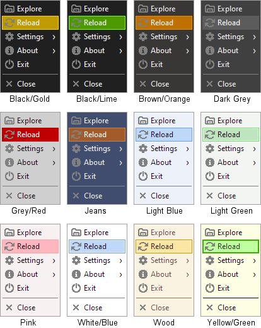Viewport: 261px width, 328px height.
Task: Click the Explore folder icon in Black/Gold menu
Action: (9, 9)
